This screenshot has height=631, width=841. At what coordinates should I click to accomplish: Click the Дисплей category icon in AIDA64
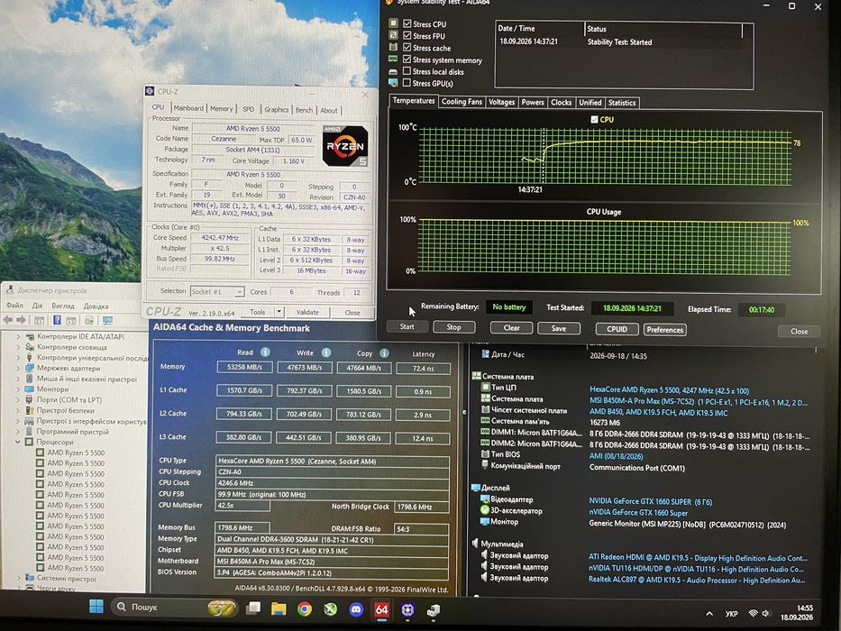[x=475, y=488]
